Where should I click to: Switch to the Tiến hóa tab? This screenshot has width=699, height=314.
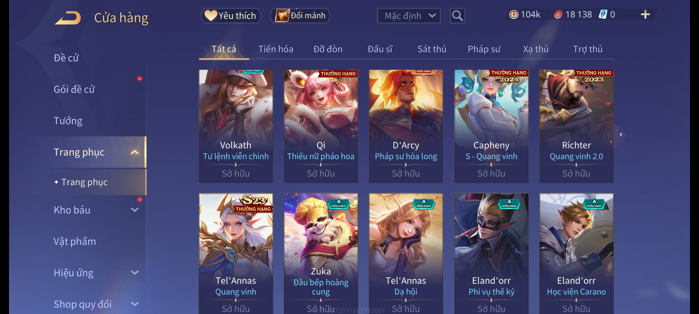(276, 49)
